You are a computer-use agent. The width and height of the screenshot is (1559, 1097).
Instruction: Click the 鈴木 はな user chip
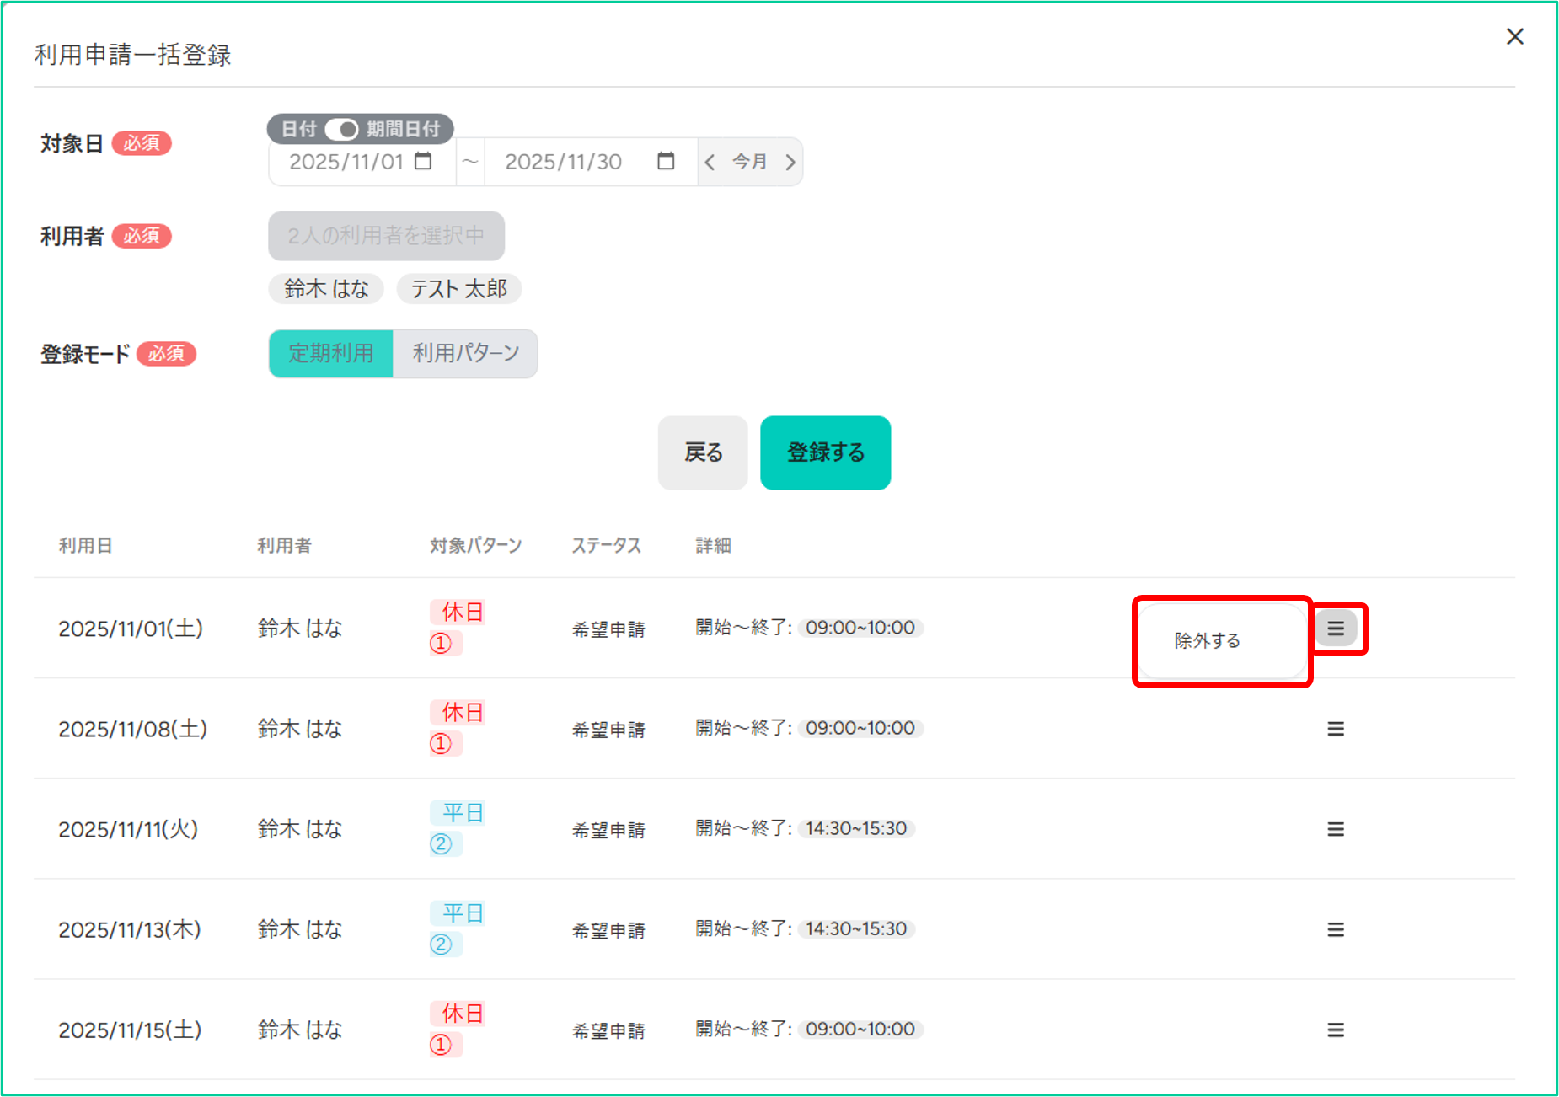pos(326,289)
